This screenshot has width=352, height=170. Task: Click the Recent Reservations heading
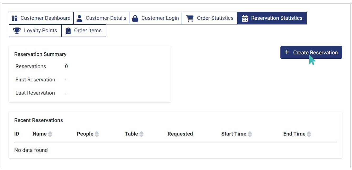coord(38,120)
